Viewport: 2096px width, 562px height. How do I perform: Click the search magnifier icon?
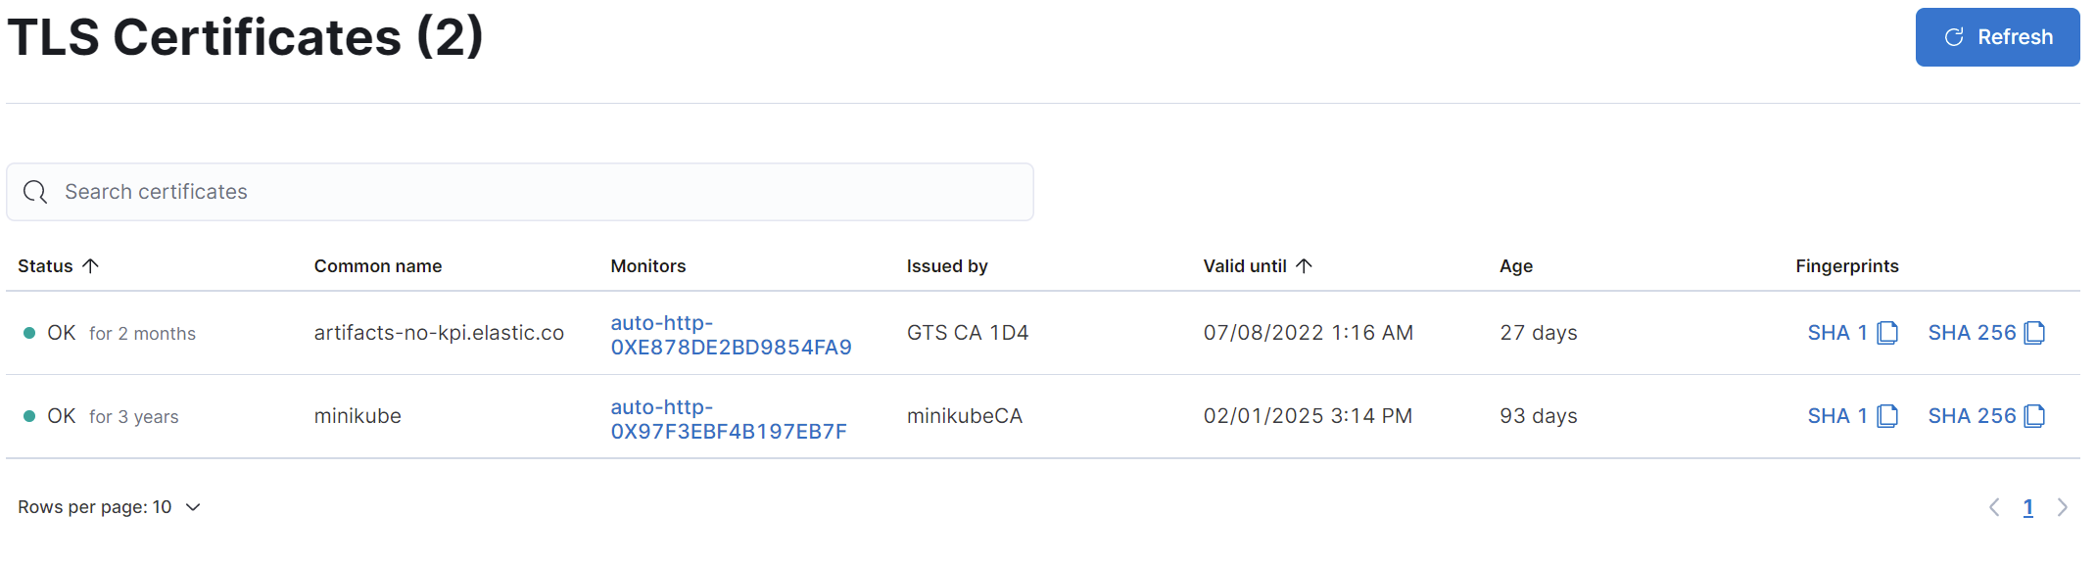point(35,192)
